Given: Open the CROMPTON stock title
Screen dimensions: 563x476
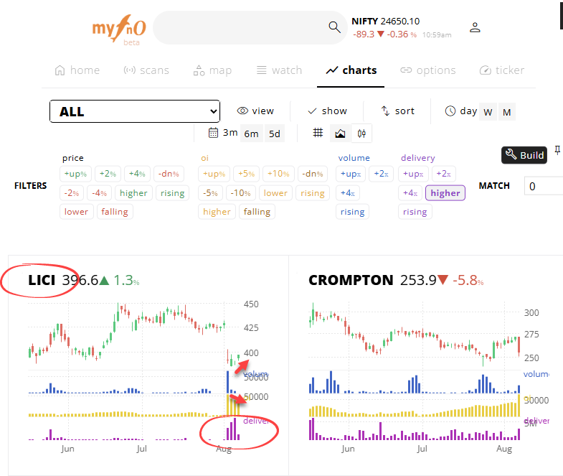Looking at the screenshot, I should pos(351,280).
